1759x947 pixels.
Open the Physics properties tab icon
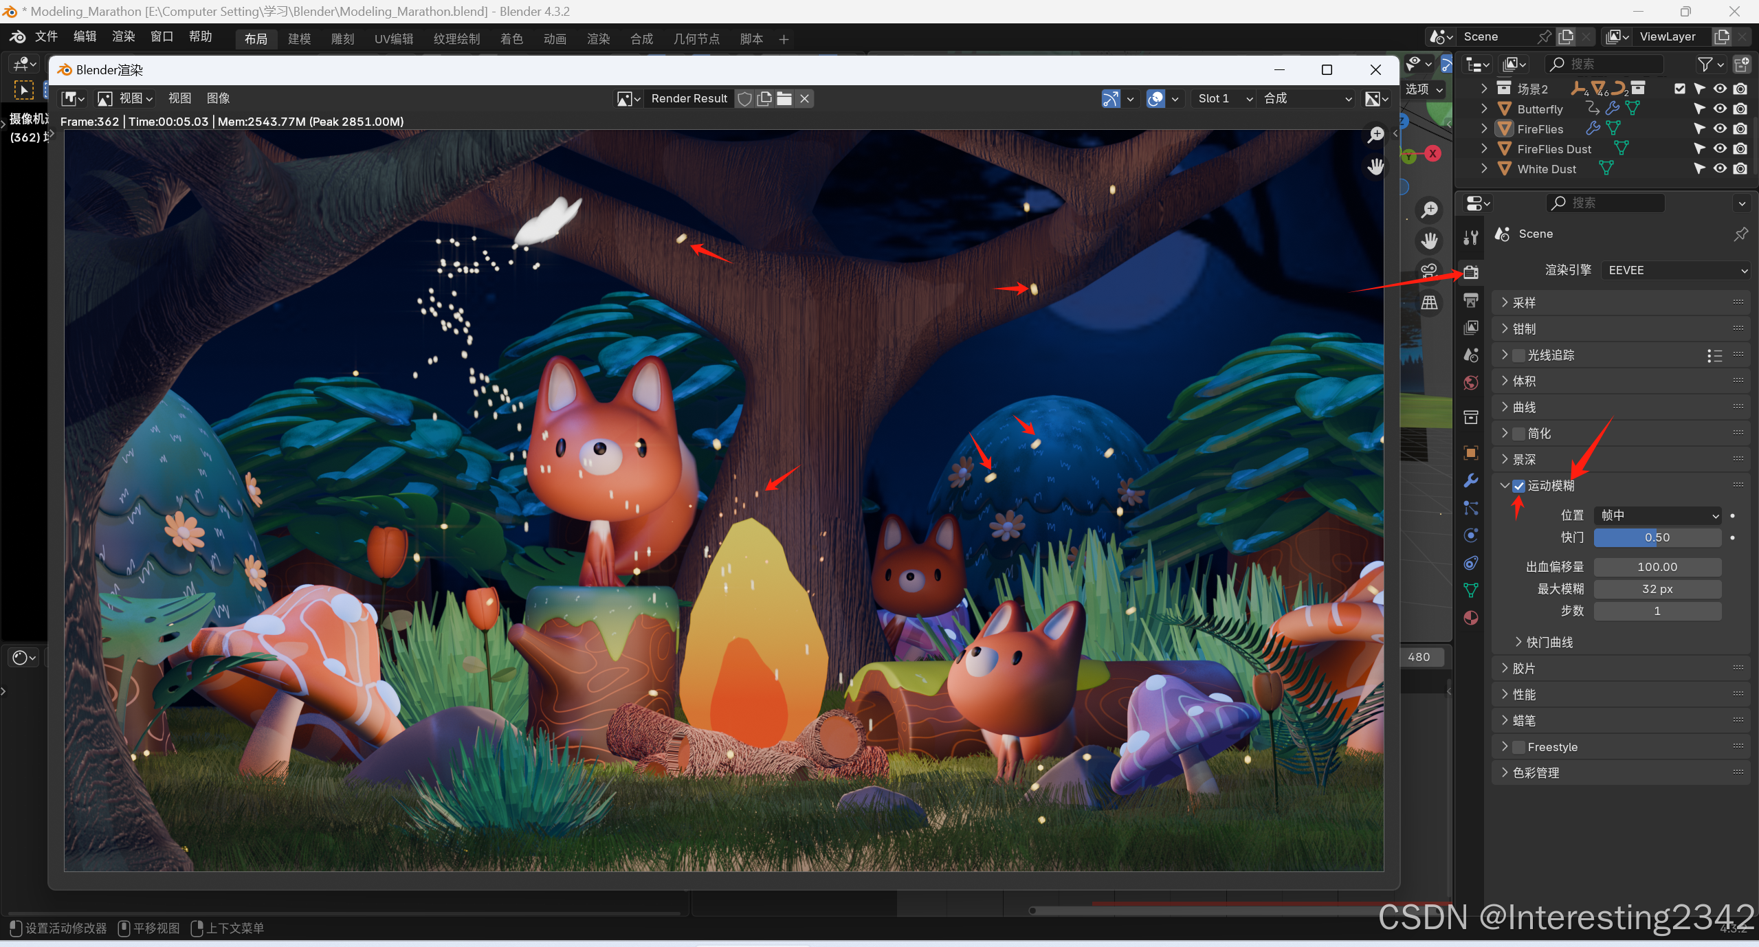point(1471,535)
